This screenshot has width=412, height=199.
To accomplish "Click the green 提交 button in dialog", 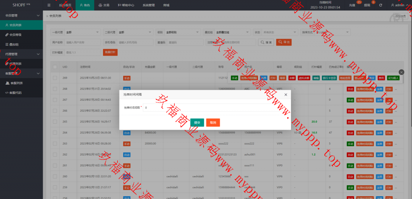I will point(197,122).
